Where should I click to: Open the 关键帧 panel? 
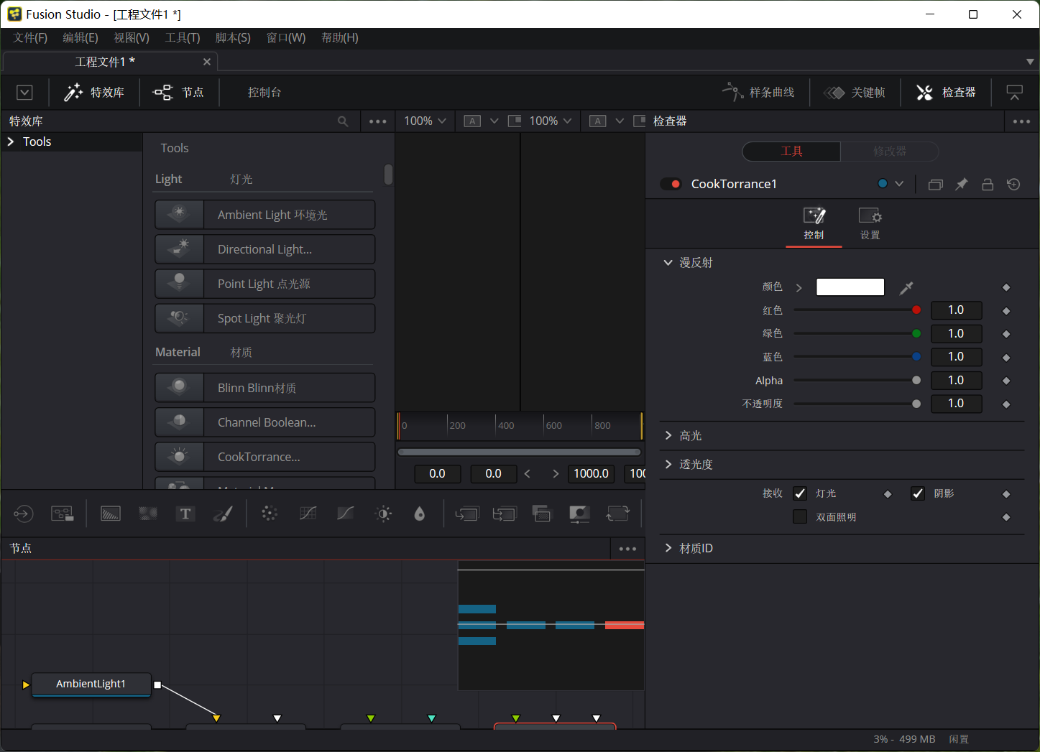point(855,93)
